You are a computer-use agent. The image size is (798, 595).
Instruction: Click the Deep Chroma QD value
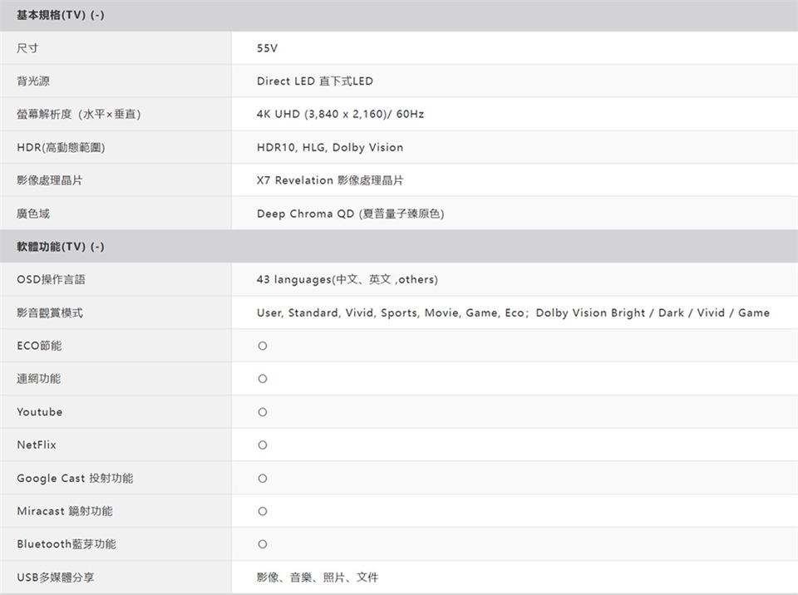[350, 214]
